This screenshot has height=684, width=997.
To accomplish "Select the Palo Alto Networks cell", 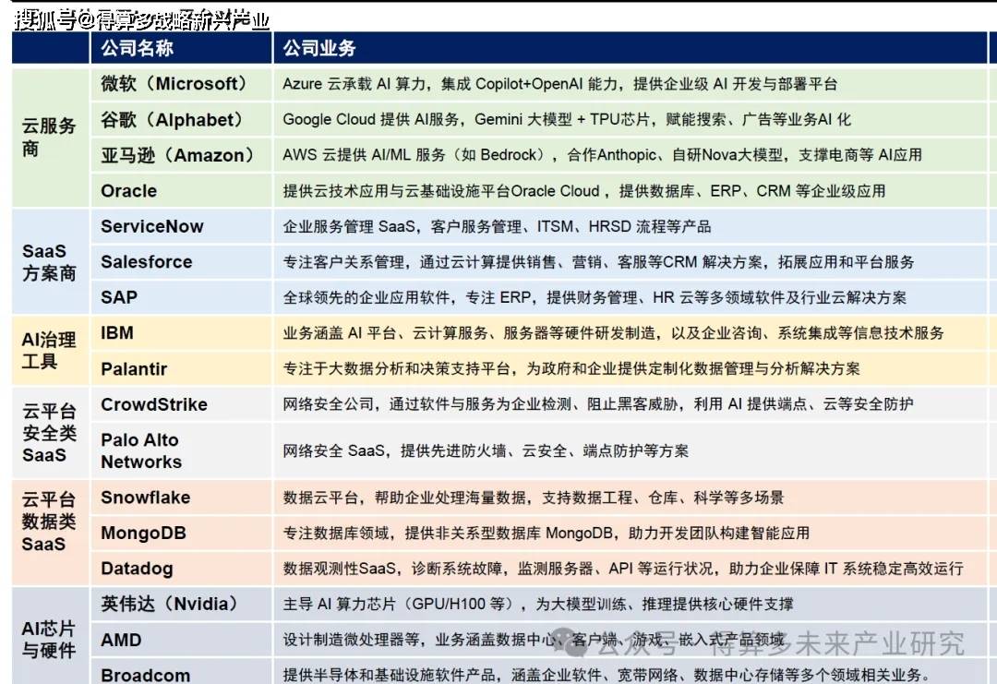I will pyautogui.click(x=141, y=450).
